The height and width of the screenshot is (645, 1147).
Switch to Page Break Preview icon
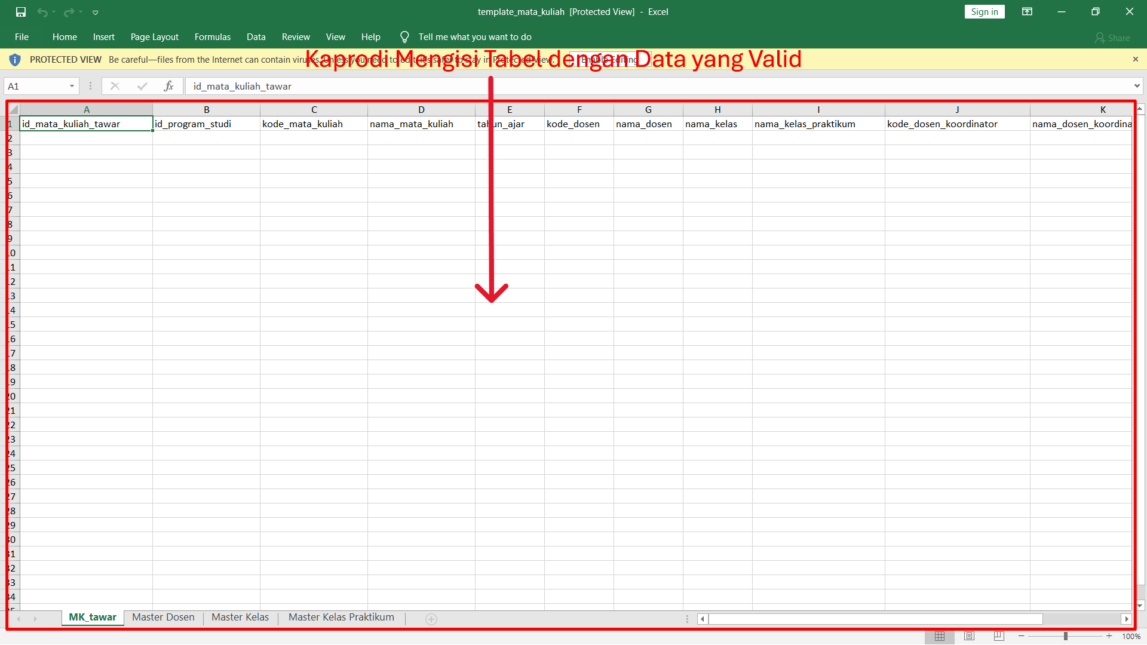(x=998, y=636)
